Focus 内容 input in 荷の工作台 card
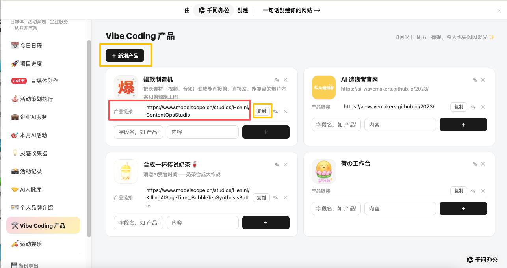507x268 pixels. [400, 208]
